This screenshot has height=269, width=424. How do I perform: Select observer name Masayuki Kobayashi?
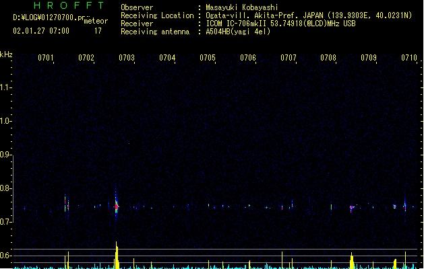click(242, 7)
